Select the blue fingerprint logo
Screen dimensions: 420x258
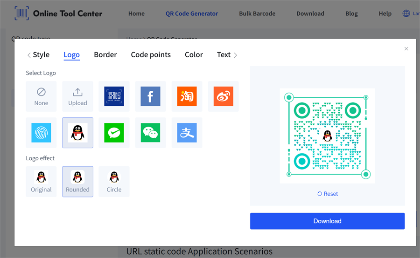click(x=41, y=133)
